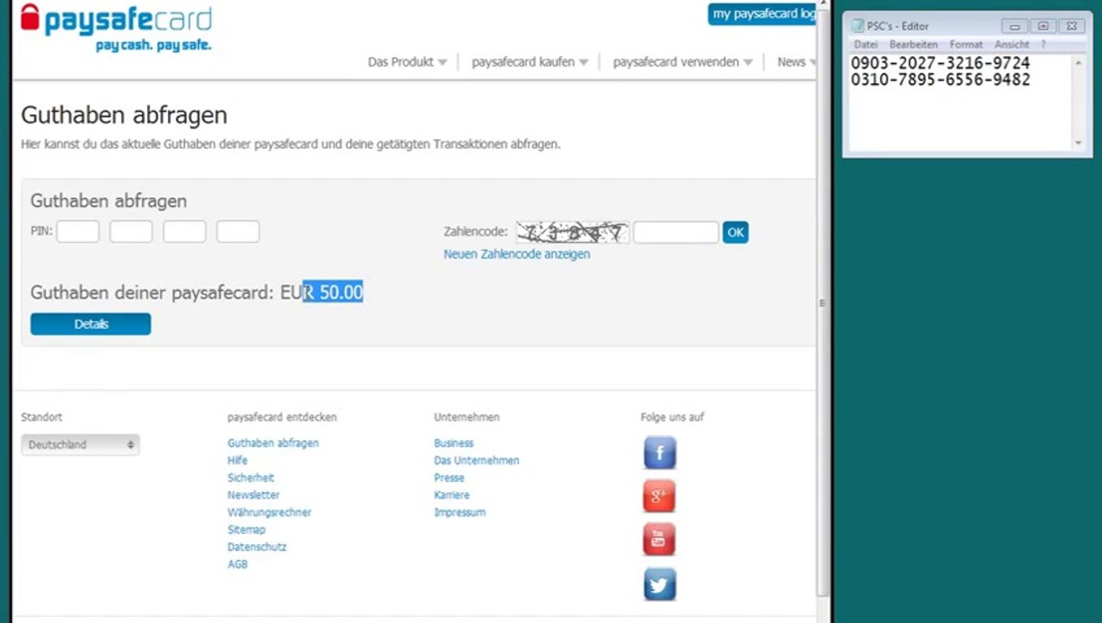Image resolution: width=1102 pixels, height=623 pixels.
Task: Open the Newsletter footer link
Action: tap(253, 495)
